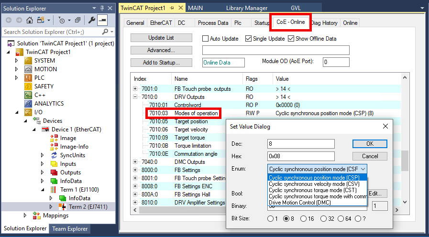Expand the 7001:0 FB Touch probe outputs row
Viewport: 429px width, 237px height.
(135, 89)
